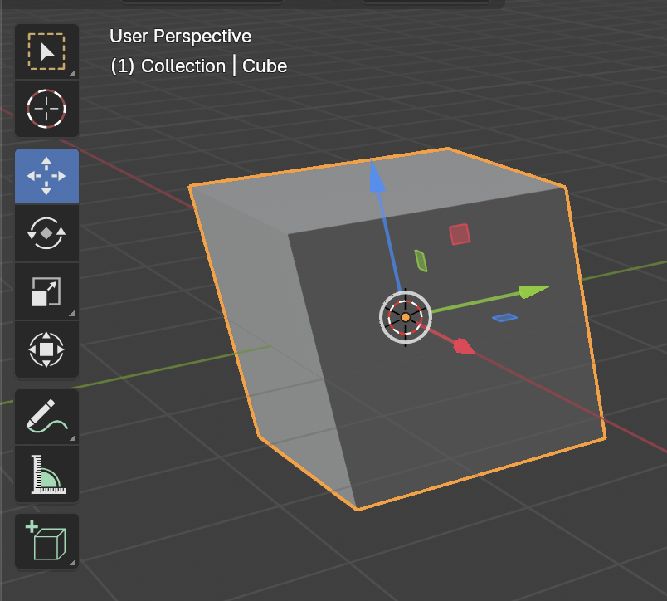
Task: Click the red X-axis gizmo arrow
Action: (x=463, y=346)
